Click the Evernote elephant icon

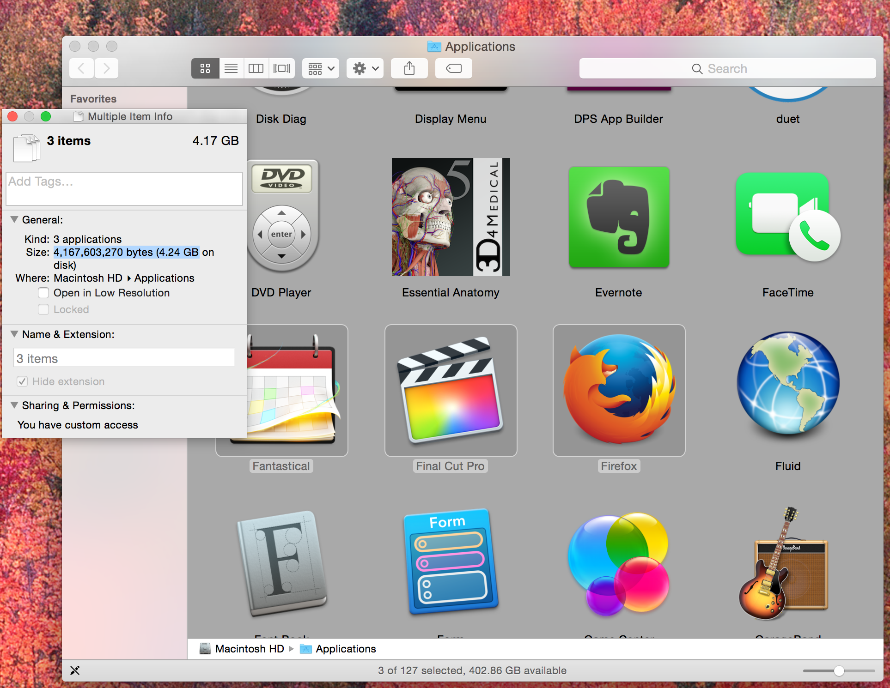click(x=619, y=217)
